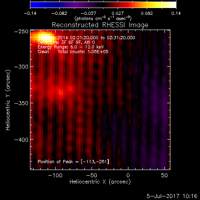Click the colorbar units text 'photons cm-2 s-1 asec-2'
The width and height of the screenshot is (200, 200).
(103, 18)
